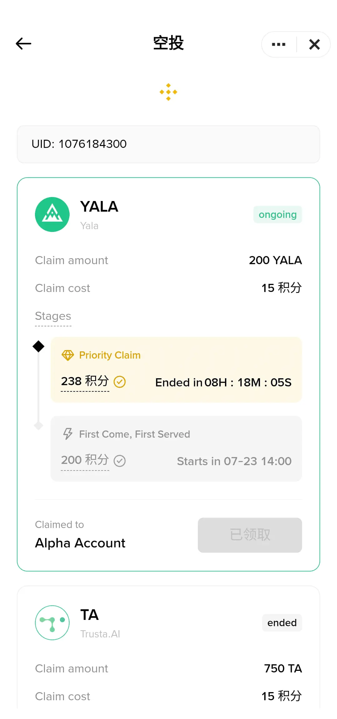Click the green YALA token logo
Screen dimensions: 337x719
(x=52, y=214)
